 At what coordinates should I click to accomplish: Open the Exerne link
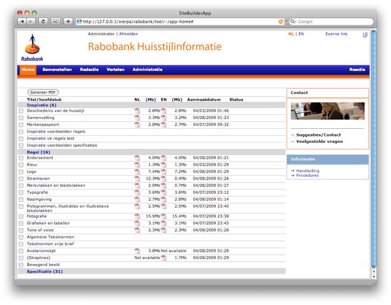336,34
